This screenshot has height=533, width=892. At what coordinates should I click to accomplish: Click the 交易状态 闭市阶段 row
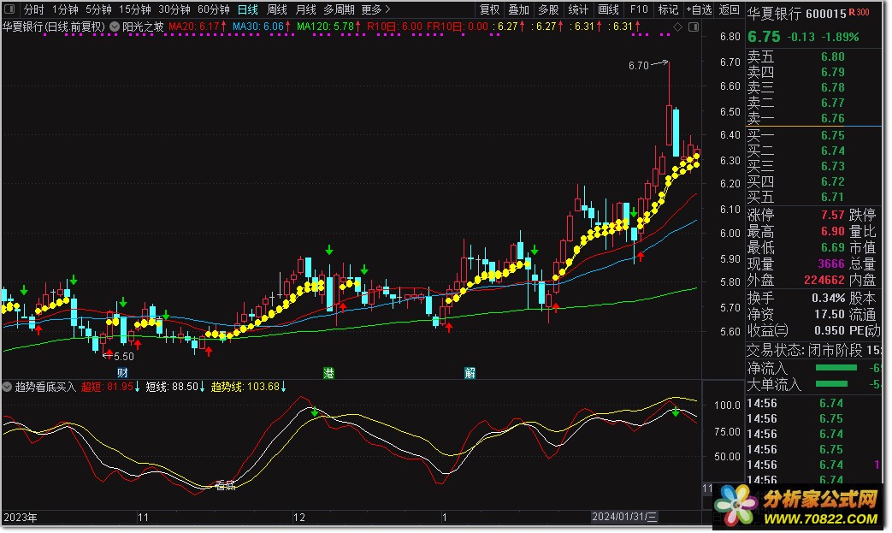click(x=814, y=351)
